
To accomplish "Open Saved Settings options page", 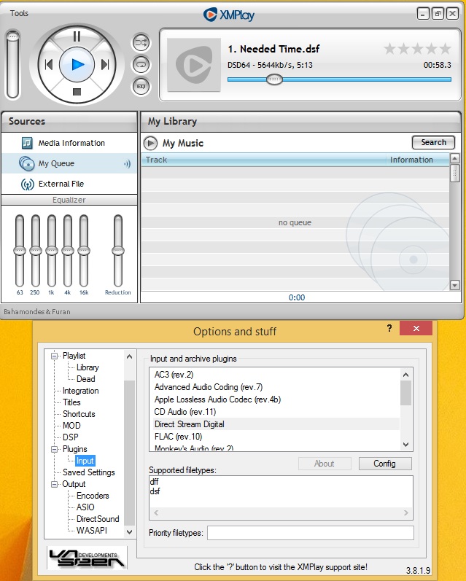I will coord(88,472).
